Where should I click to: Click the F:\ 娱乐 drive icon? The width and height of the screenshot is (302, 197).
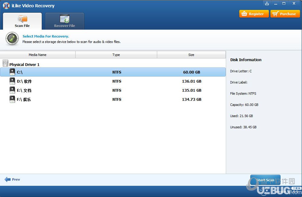tap(12, 99)
